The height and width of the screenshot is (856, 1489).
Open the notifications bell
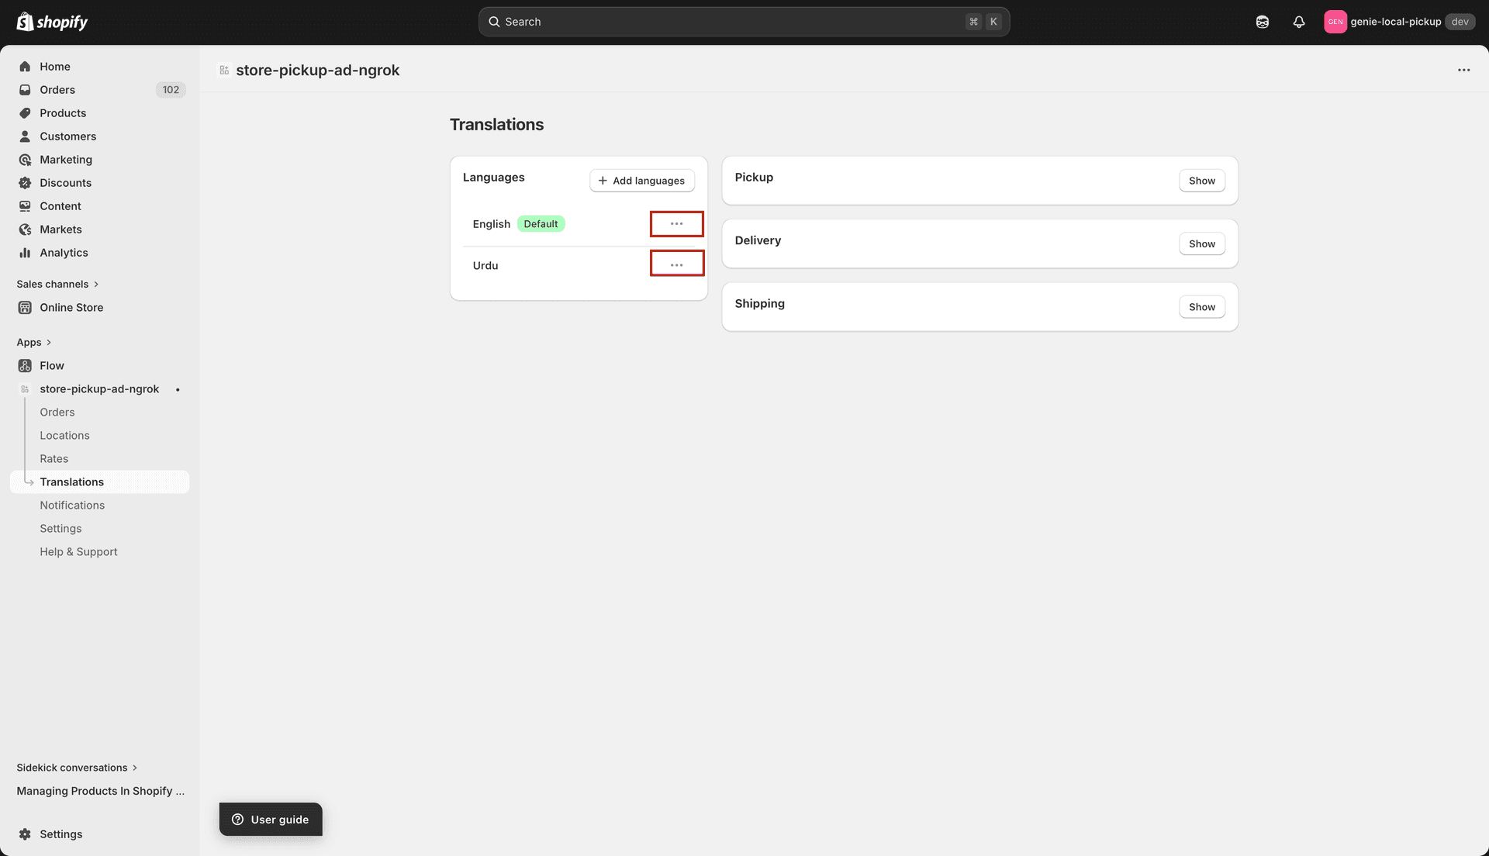[x=1299, y=21]
